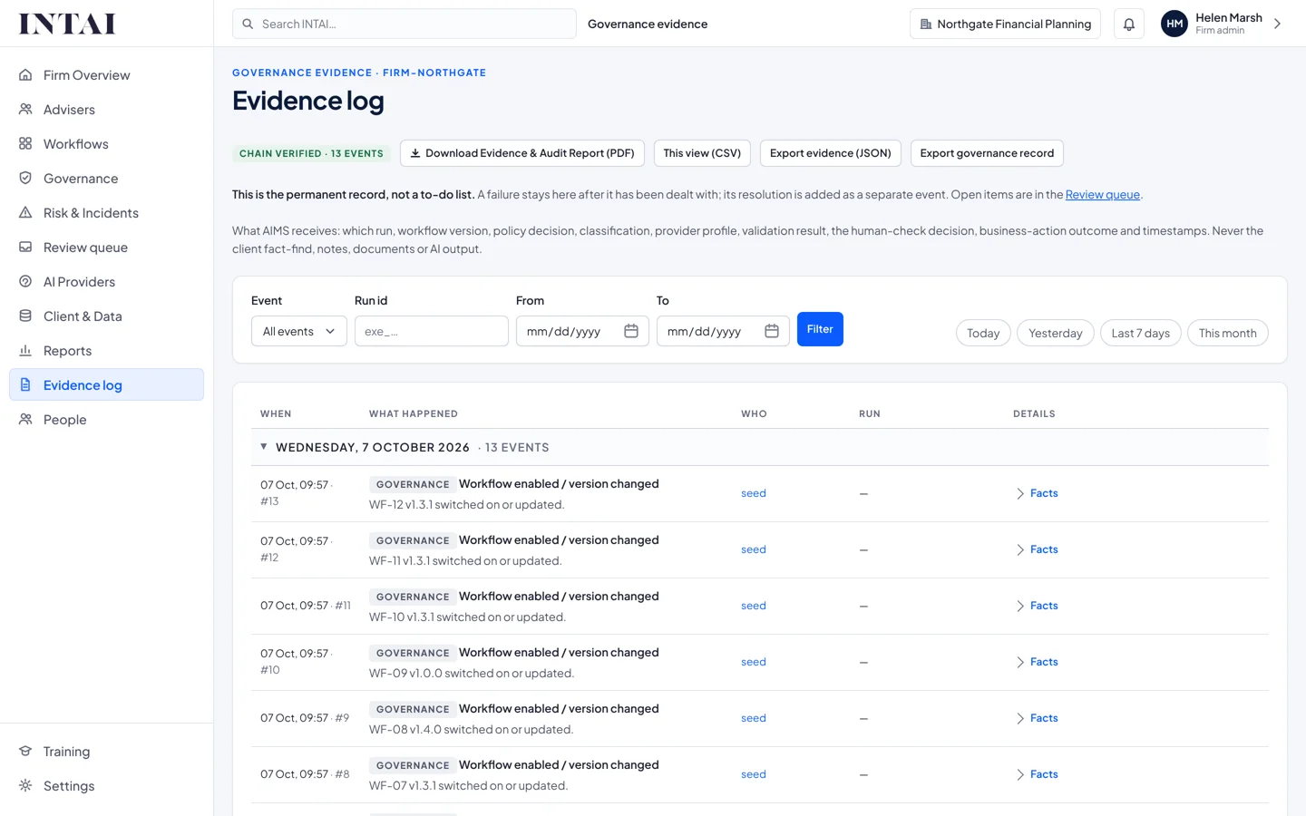Open Governance section
The width and height of the screenshot is (1306, 816).
point(106,179)
